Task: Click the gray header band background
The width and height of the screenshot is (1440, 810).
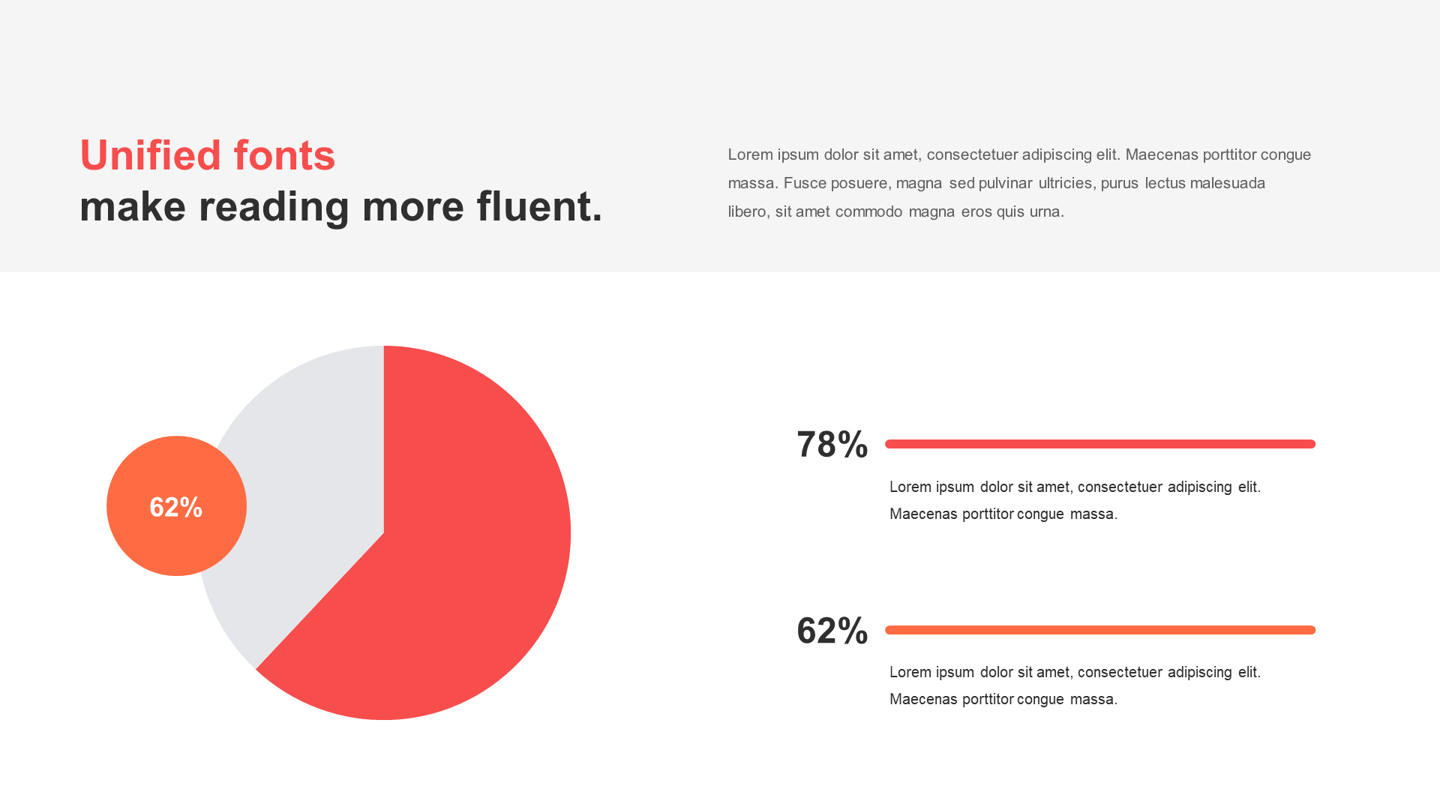Action: pos(720,60)
